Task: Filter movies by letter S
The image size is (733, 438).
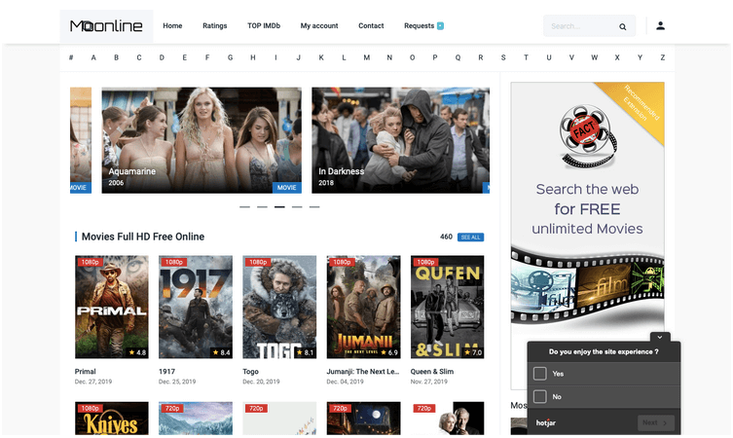Action: click(x=503, y=57)
